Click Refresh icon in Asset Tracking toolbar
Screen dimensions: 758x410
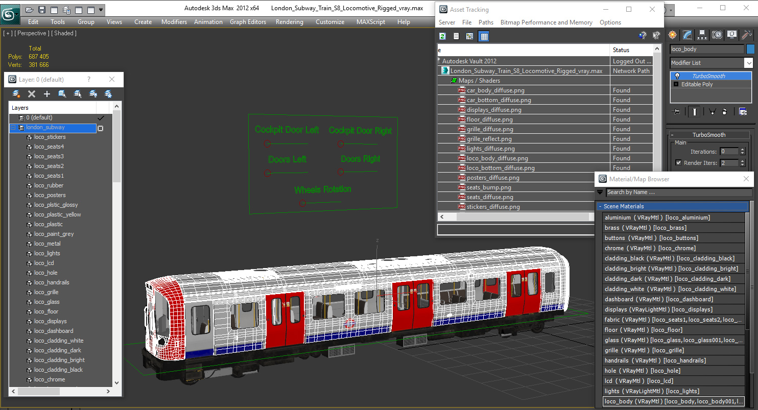[x=442, y=36]
